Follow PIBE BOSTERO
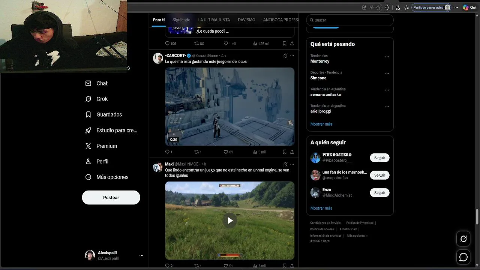The width and height of the screenshot is (480, 270). [379, 157]
